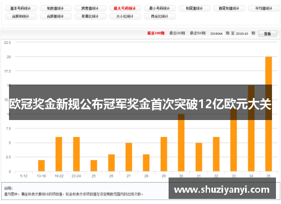Select the orange bar for 19-22
The height and width of the screenshot is (204, 281).
coord(59,154)
